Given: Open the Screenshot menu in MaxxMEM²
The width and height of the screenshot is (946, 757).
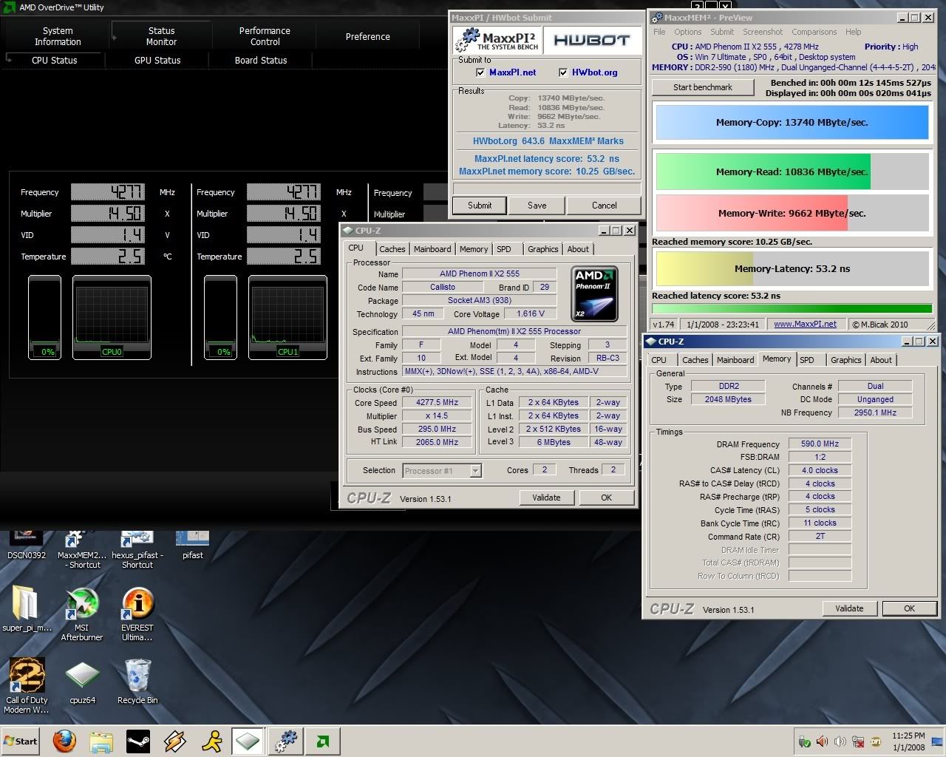Looking at the screenshot, I should click(763, 32).
